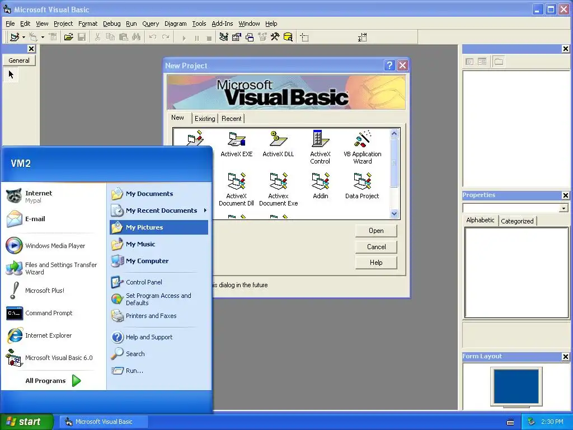
Task: Click the Open button in New Project dialog
Action: click(376, 231)
